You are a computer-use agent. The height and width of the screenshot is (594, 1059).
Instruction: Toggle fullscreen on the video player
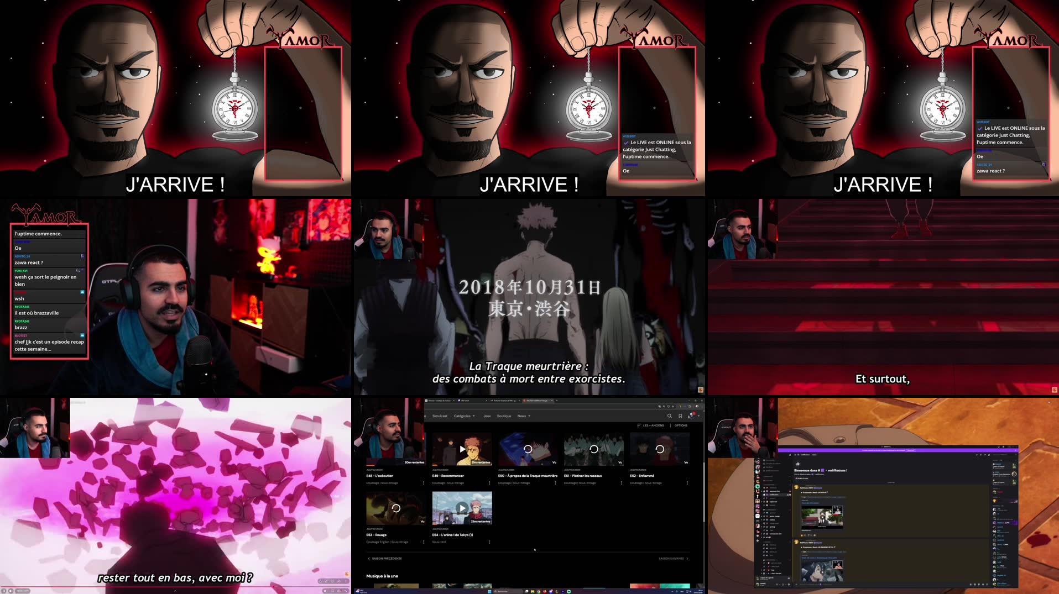coord(347,591)
